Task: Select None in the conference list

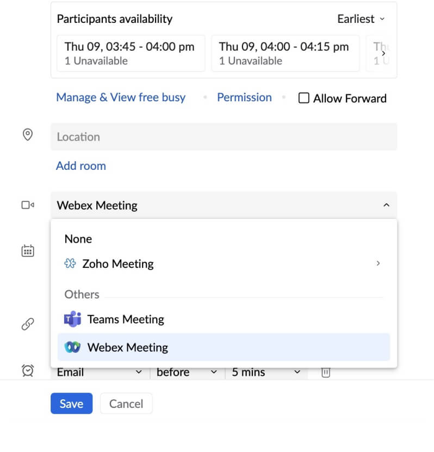Action: pos(78,239)
